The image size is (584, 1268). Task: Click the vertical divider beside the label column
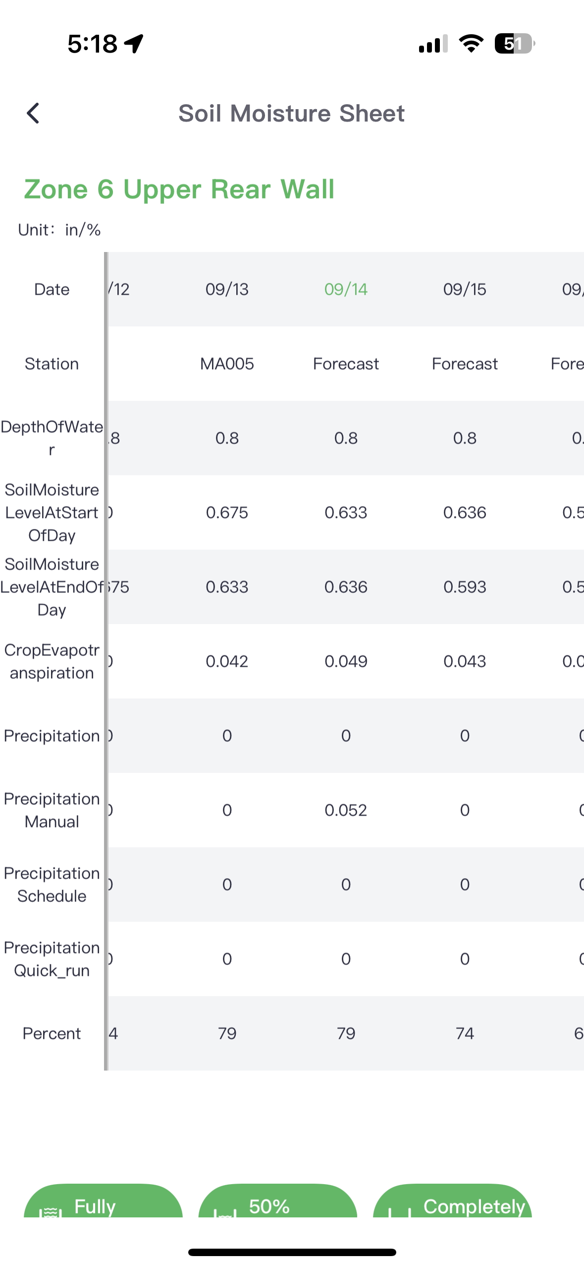pos(106,661)
